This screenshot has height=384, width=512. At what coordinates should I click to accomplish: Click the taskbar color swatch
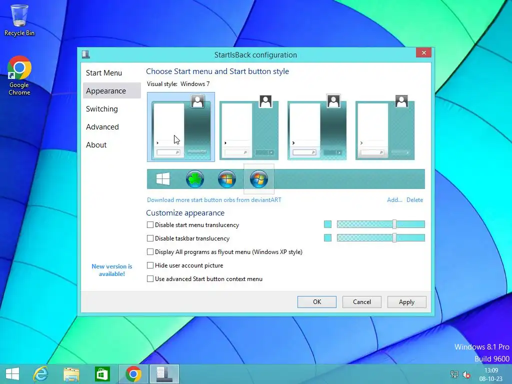(x=327, y=237)
